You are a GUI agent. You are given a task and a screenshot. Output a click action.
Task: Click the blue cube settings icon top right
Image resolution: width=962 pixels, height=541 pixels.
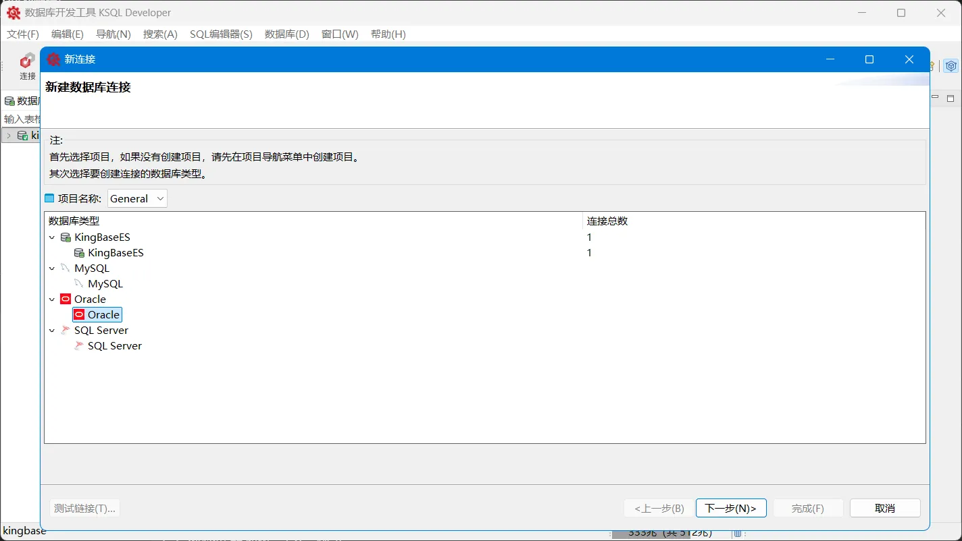[951, 65]
